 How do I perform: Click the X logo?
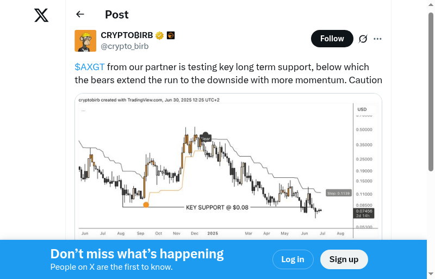[x=41, y=15]
